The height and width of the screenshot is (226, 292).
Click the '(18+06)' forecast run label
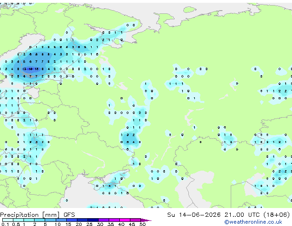276,215
